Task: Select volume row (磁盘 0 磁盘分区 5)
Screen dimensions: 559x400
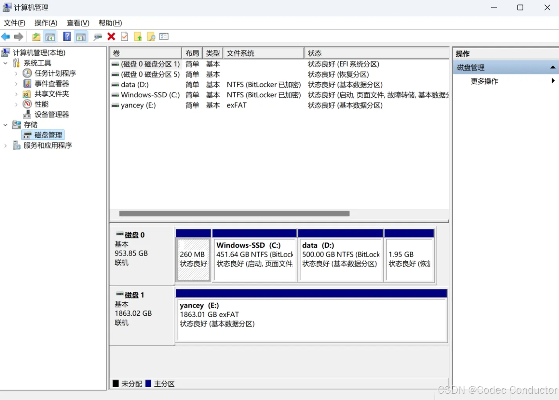Action: click(x=280, y=75)
